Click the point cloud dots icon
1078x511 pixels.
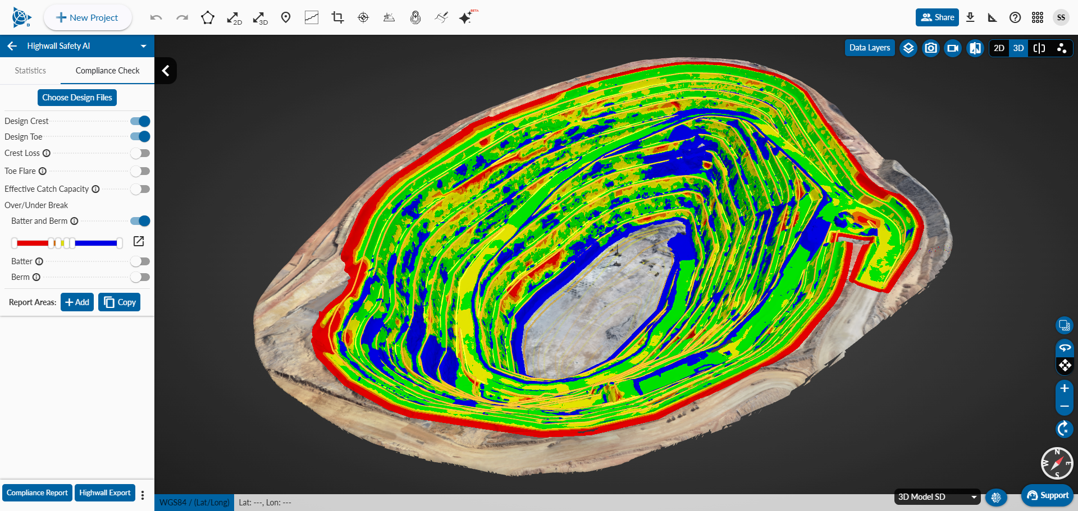click(1061, 48)
